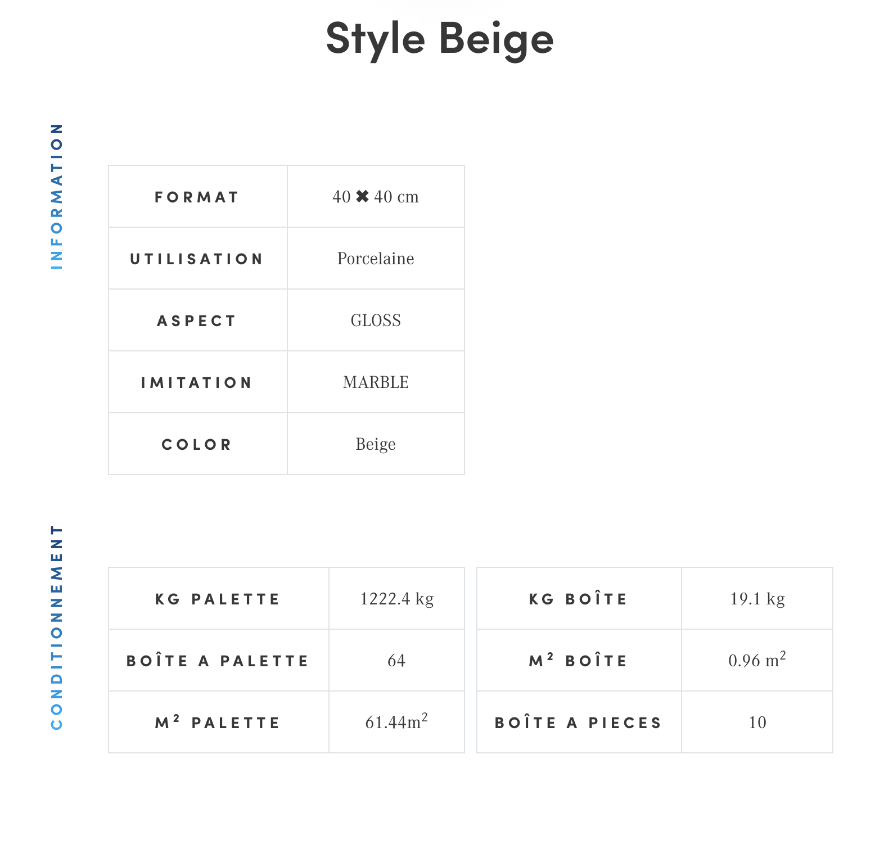Click the IMITATION row label
The width and height of the screenshot is (884, 849).
[197, 383]
